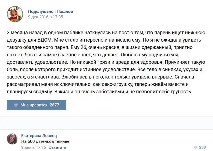The image size is (213, 151).
Task: Click the 238 comment likes count
Action: click(202, 147)
